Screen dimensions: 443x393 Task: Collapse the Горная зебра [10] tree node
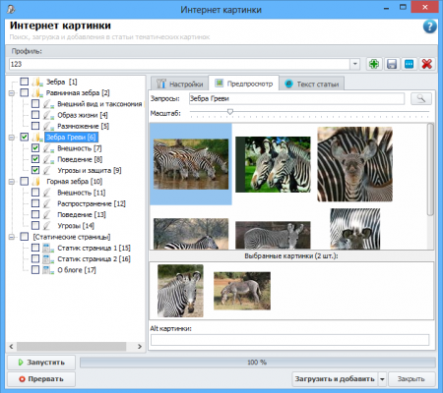pyautogui.click(x=12, y=182)
